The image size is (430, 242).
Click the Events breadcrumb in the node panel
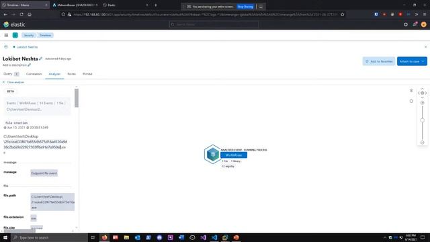(11, 103)
